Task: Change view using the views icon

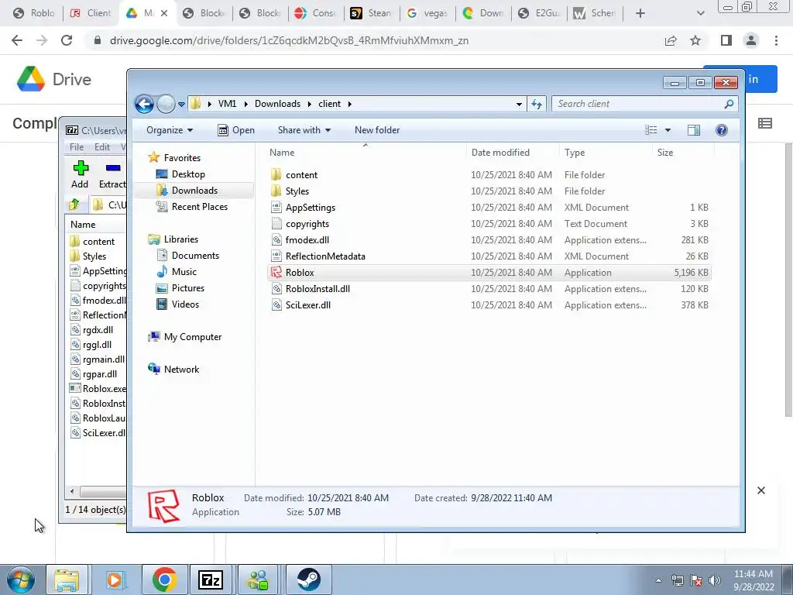Action: click(651, 130)
